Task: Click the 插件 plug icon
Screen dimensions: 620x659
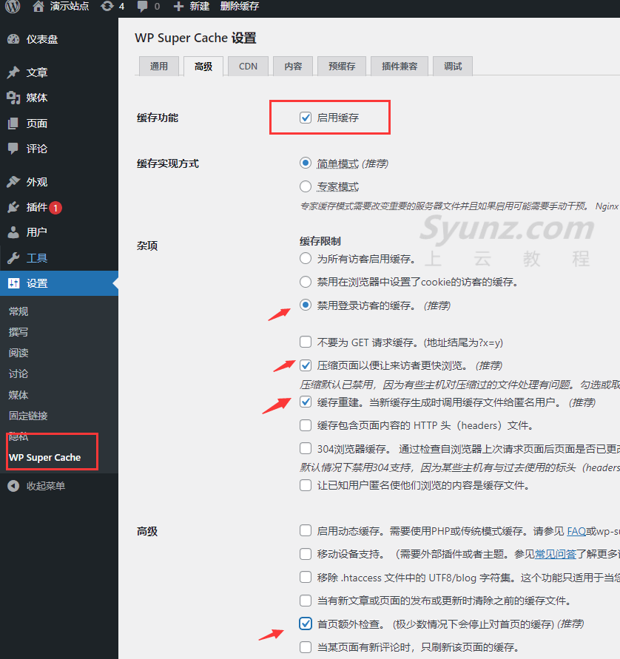Action: pos(13,207)
